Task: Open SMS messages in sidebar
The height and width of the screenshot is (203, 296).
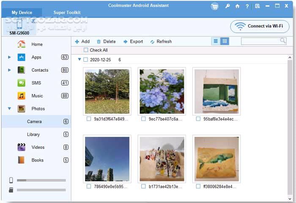Action: click(36, 83)
